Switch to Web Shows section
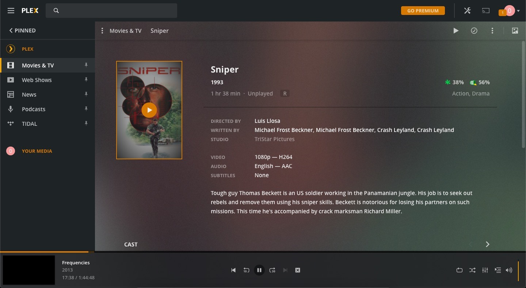Screen dimensions: 526x288 (37, 80)
